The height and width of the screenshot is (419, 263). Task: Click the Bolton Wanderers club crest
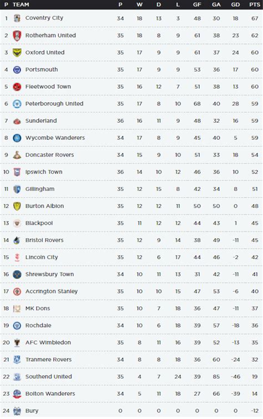click(17, 394)
